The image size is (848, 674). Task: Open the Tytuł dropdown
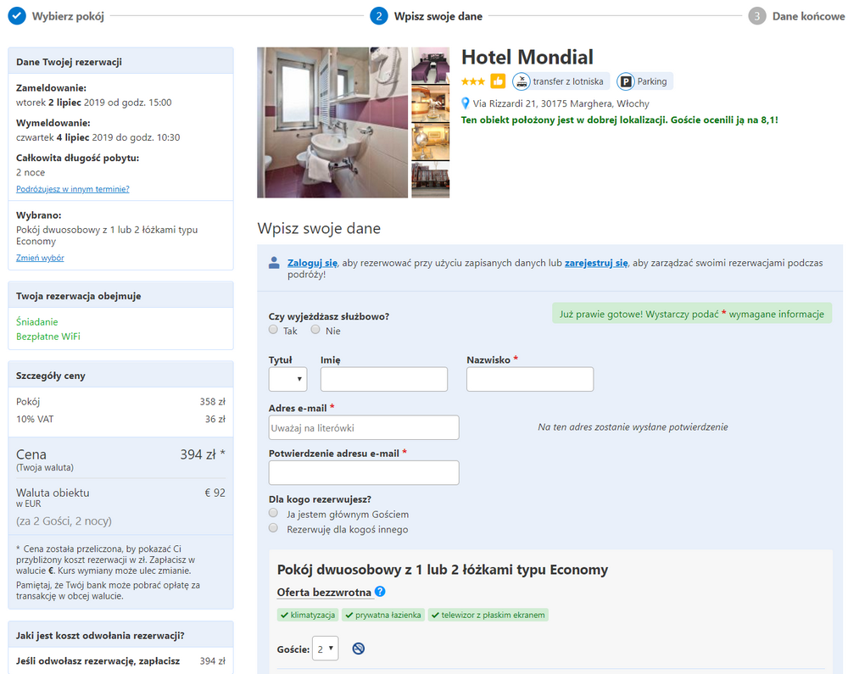pos(287,379)
